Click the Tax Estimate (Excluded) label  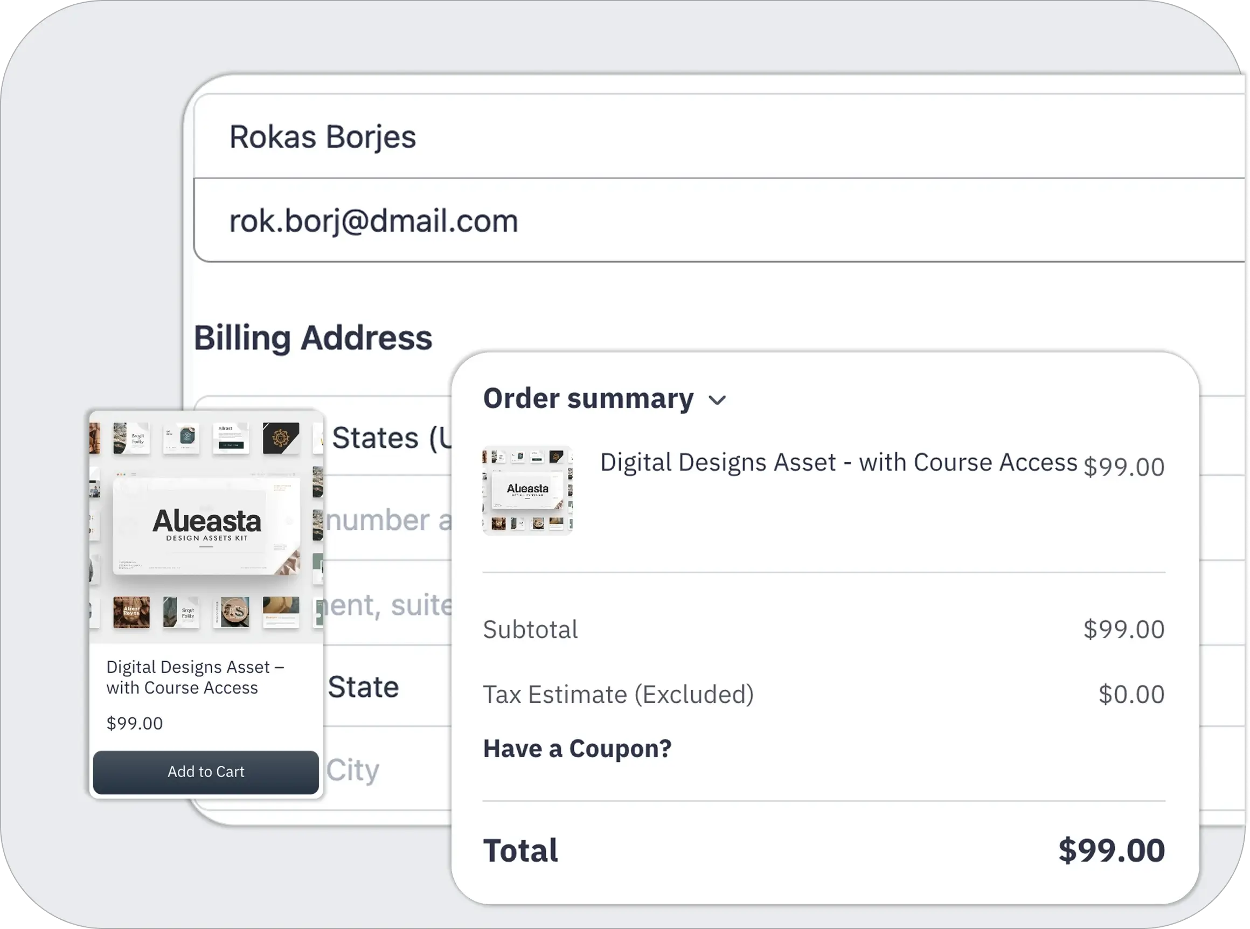619,694
